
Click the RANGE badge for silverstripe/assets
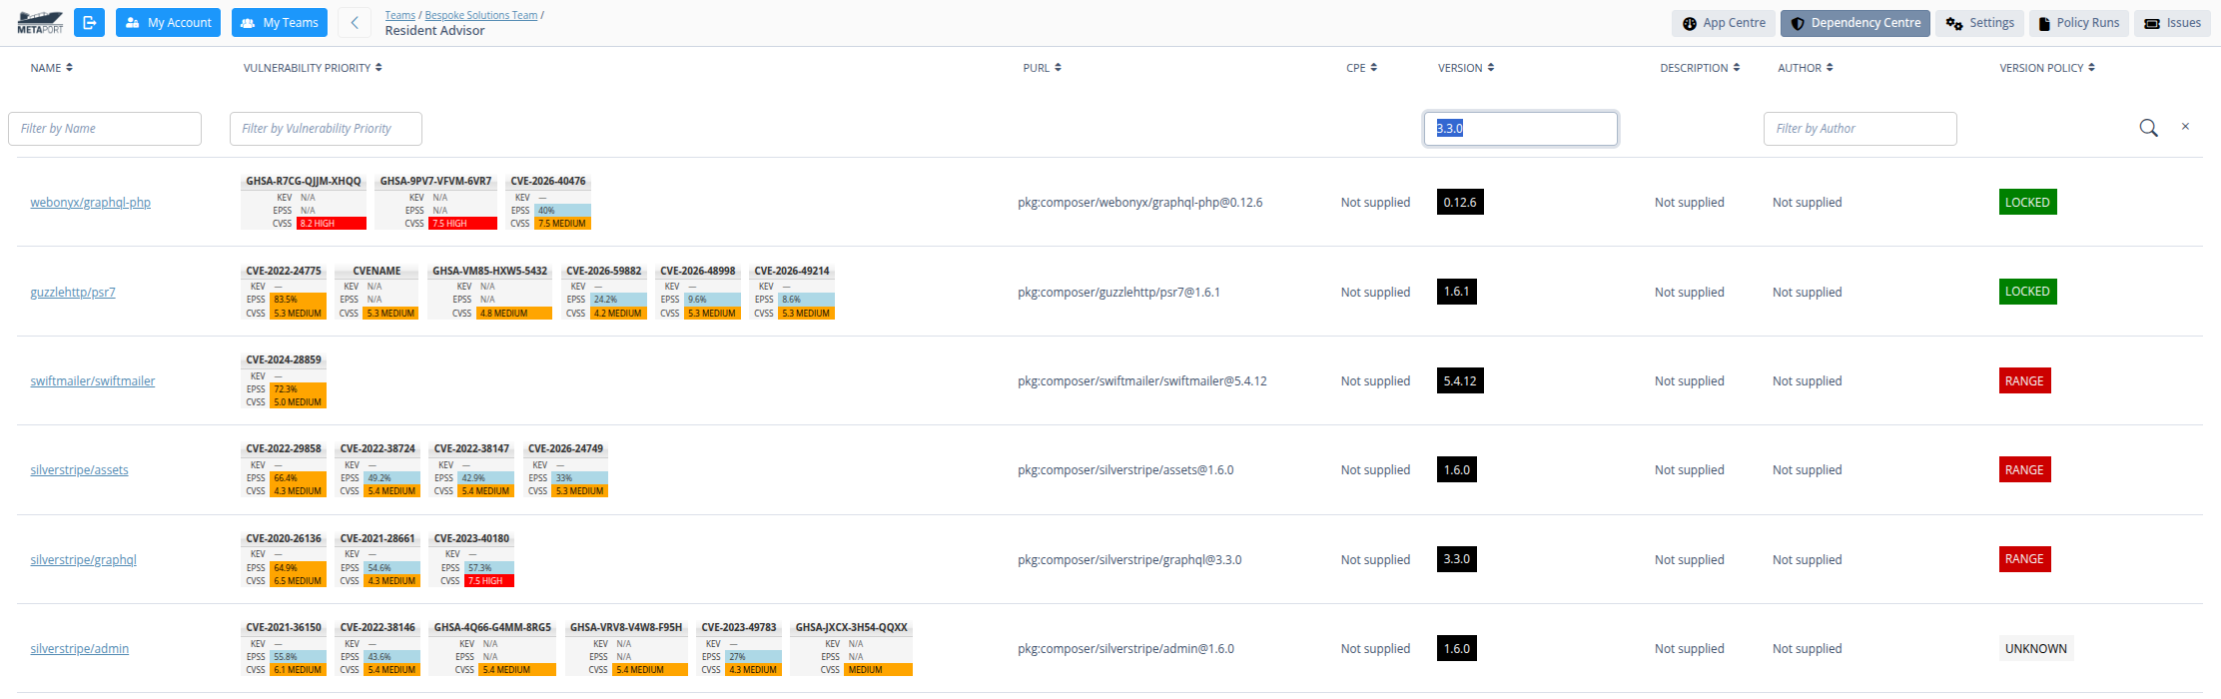[x=2024, y=470]
